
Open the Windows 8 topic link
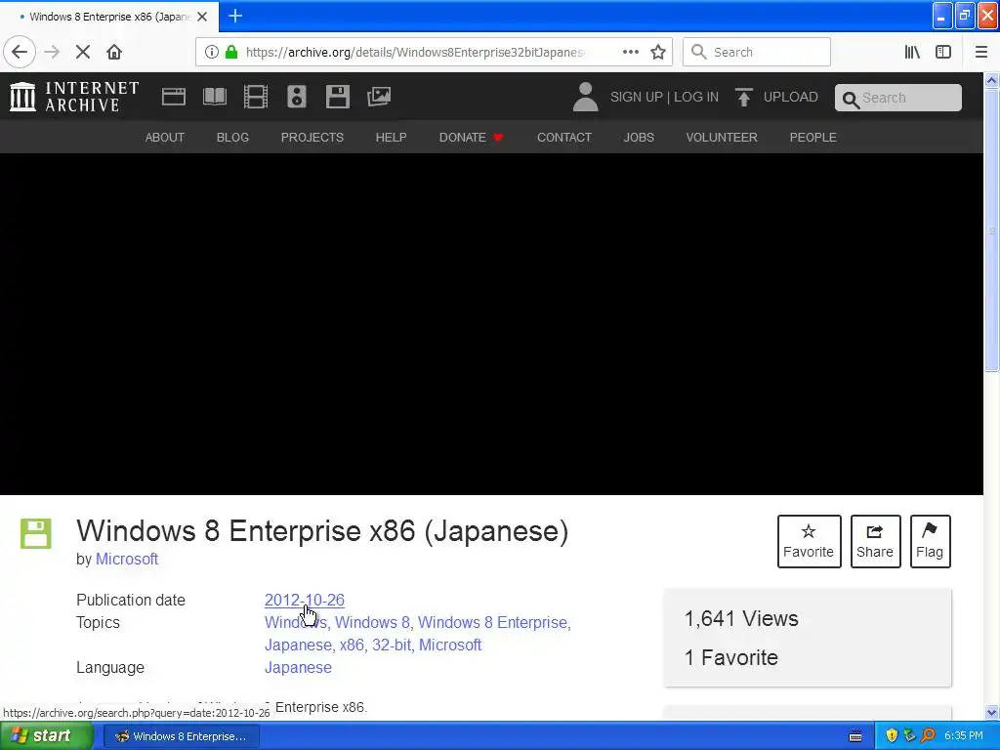372,622
